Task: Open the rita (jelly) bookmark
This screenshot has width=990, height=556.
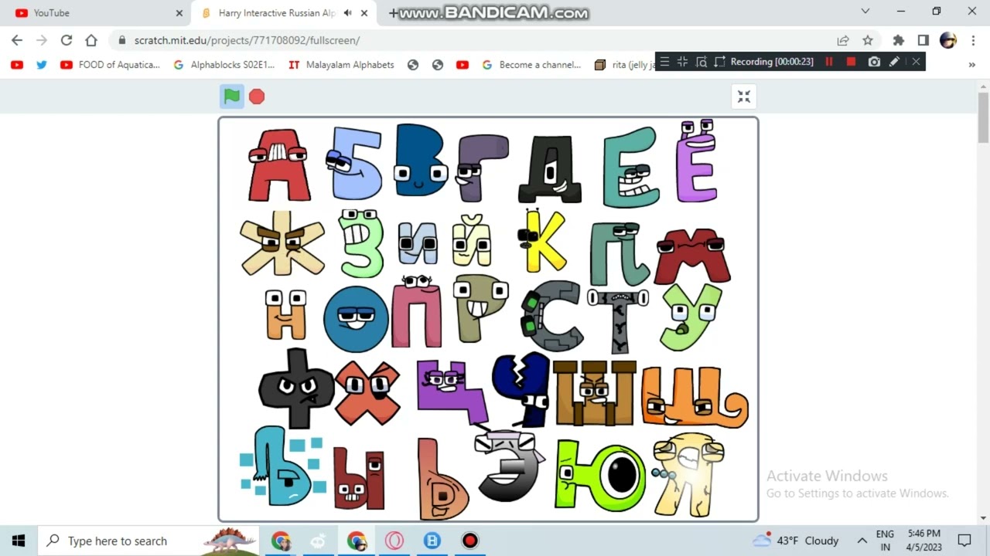Action: click(x=625, y=65)
